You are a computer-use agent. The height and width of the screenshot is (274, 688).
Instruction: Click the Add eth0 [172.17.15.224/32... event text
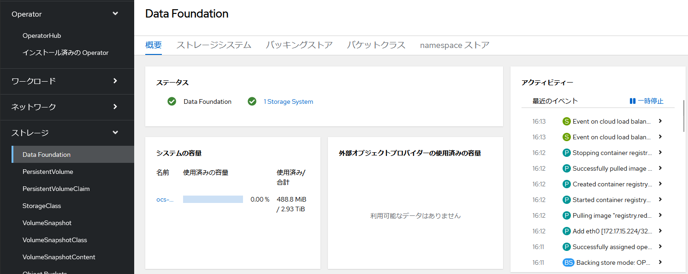pyautogui.click(x=612, y=231)
